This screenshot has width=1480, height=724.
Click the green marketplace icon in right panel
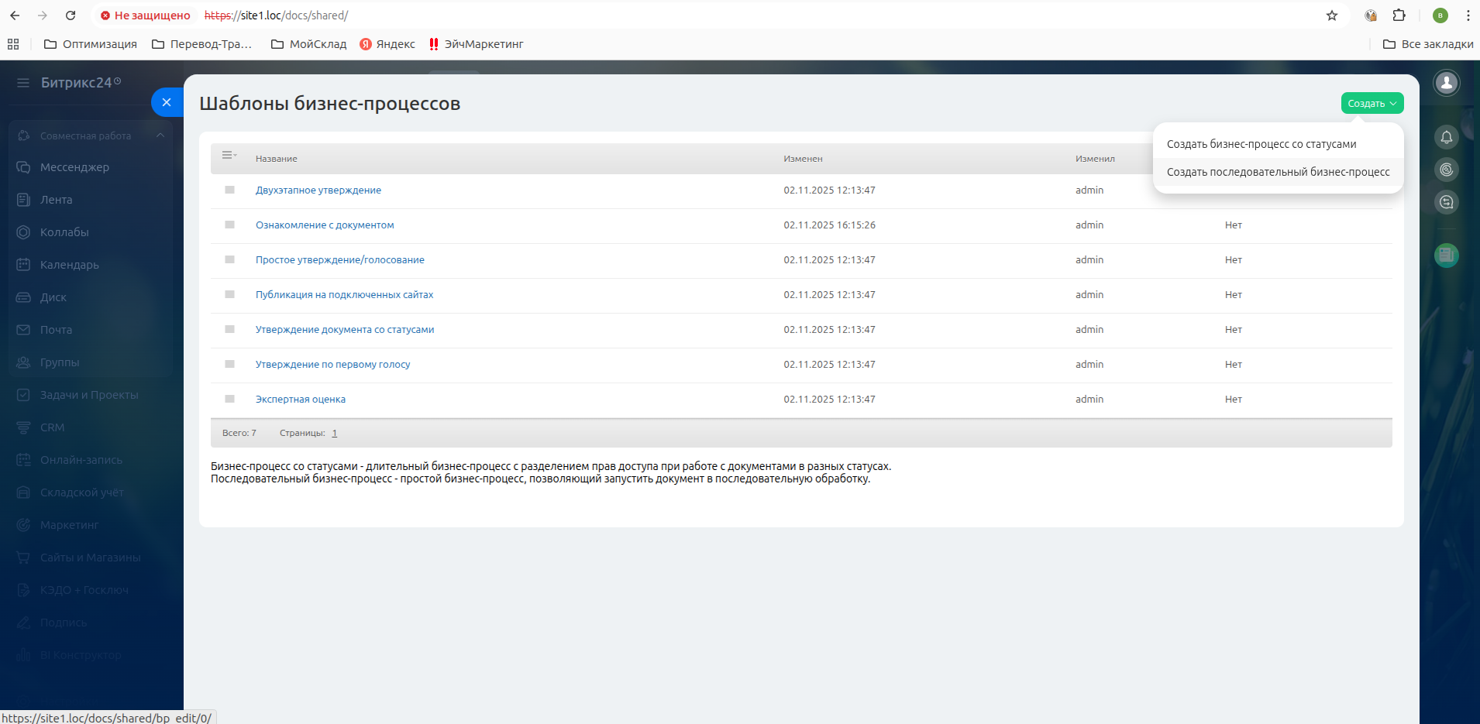coord(1446,255)
